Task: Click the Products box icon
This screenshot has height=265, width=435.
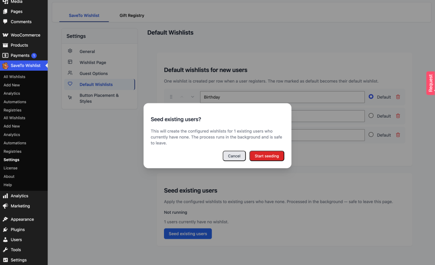Action: (5, 45)
